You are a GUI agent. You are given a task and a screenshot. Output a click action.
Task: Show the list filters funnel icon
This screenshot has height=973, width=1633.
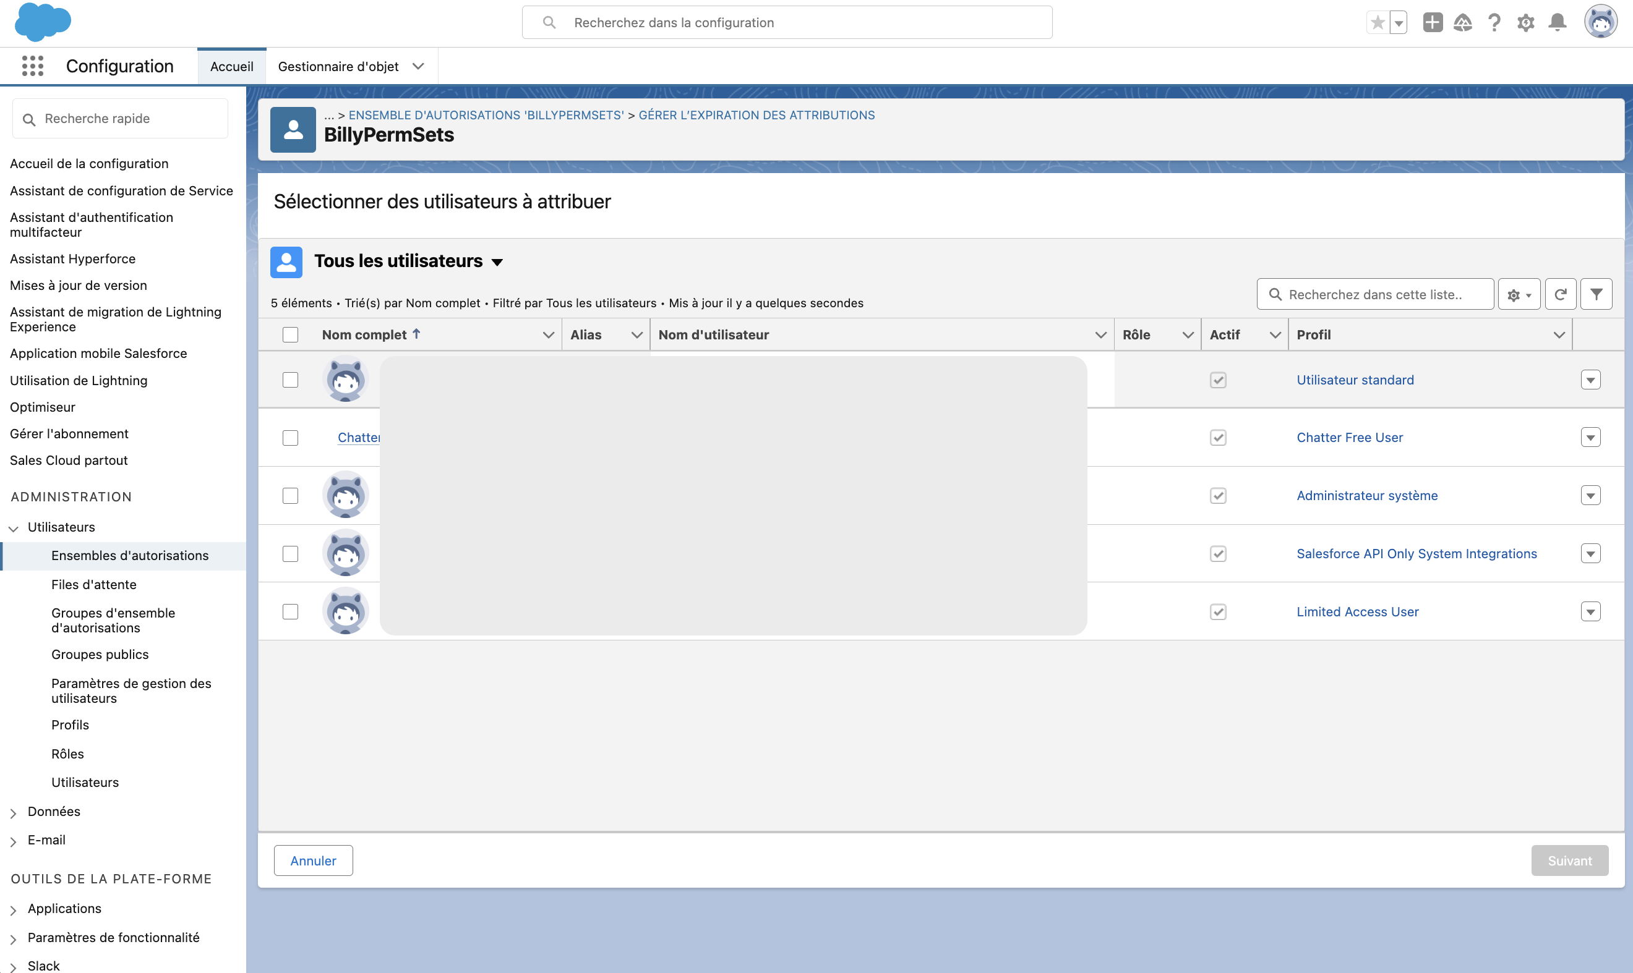tap(1597, 294)
